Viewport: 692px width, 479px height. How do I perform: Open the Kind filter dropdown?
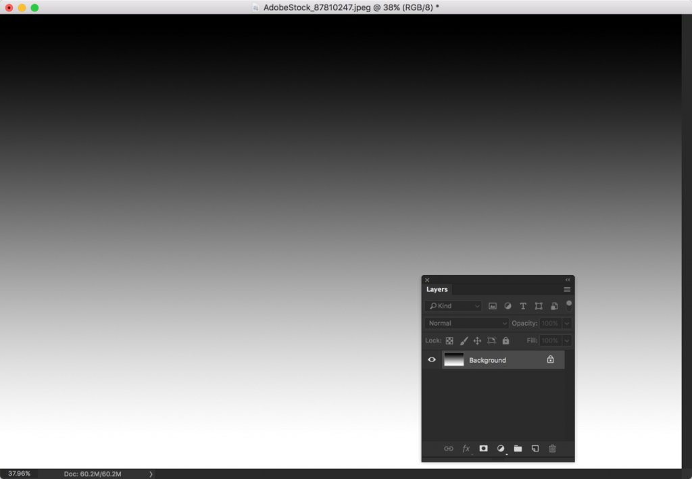tap(453, 305)
